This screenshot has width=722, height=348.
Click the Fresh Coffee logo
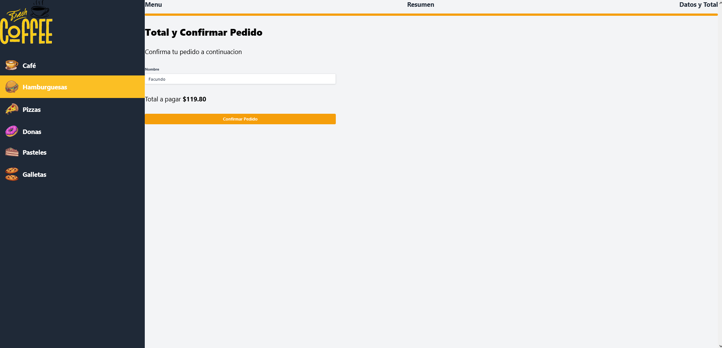pyautogui.click(x=26, y=23)
